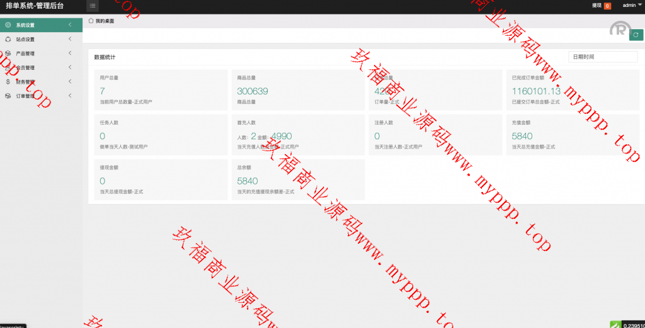Click the green icon in the bottom-right corner

615,324
